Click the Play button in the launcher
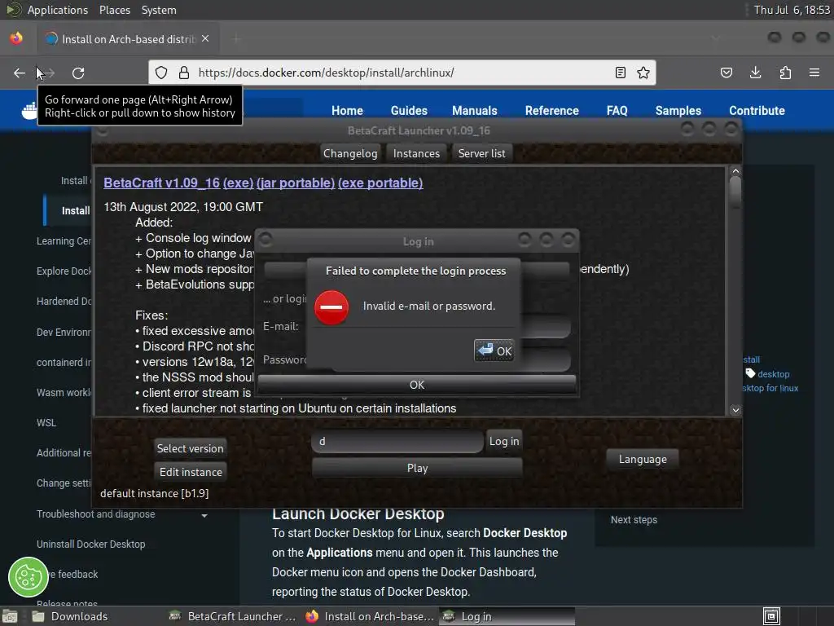The width and height of the screenshot is (834, 626). point(417,468)
